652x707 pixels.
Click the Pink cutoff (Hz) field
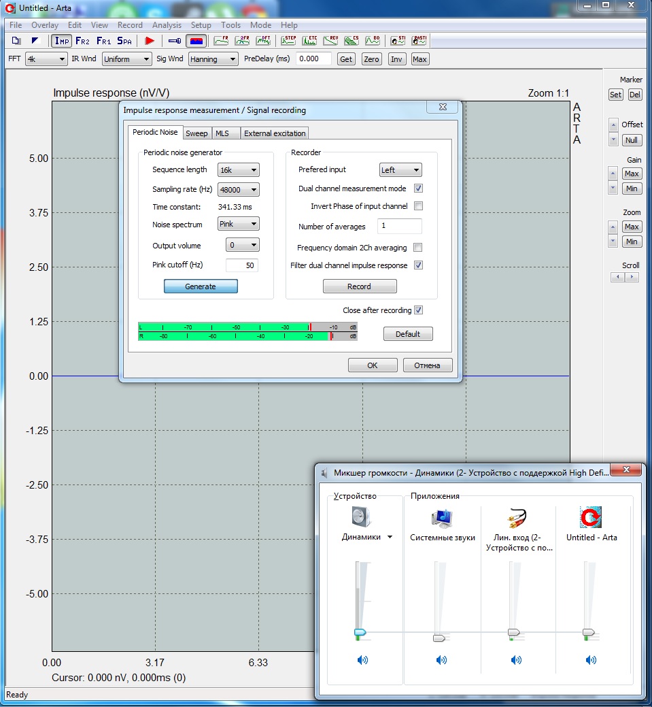pyautogui.click(x=242, y=265)
